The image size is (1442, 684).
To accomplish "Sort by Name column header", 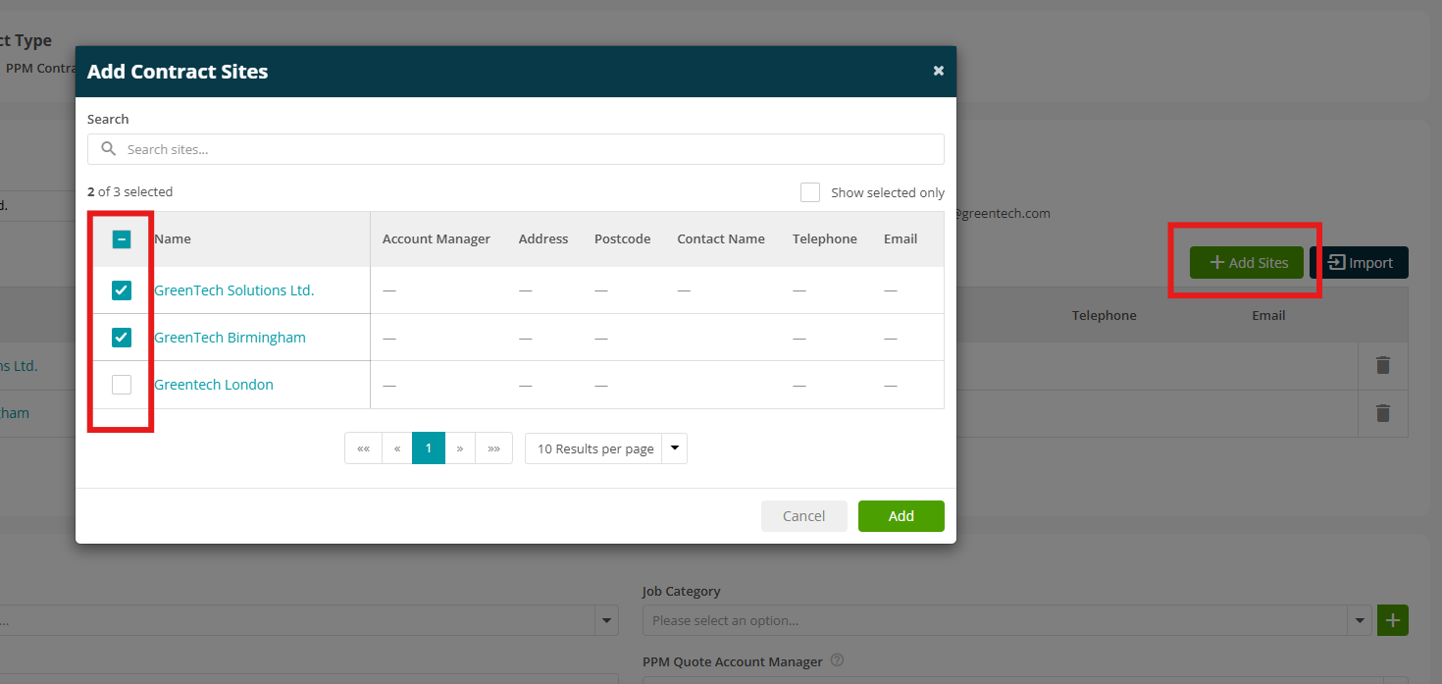I will point(173,238).
